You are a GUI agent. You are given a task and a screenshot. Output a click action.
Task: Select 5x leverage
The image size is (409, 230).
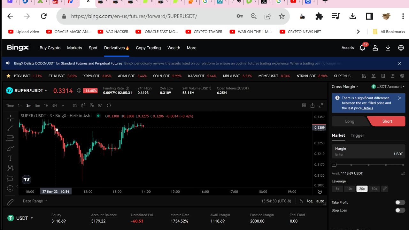click(x=337, y=189)
